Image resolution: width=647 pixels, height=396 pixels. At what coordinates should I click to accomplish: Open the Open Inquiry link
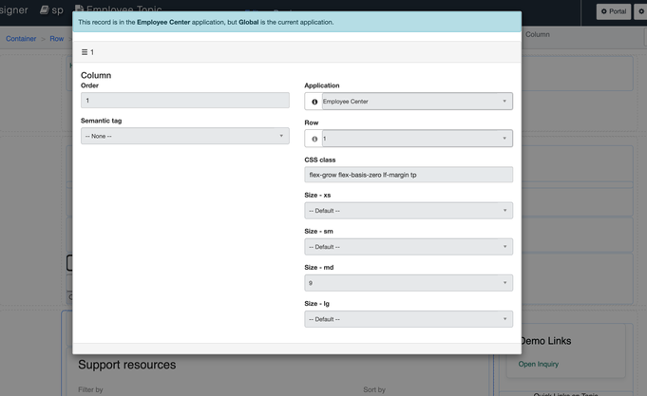539,365
